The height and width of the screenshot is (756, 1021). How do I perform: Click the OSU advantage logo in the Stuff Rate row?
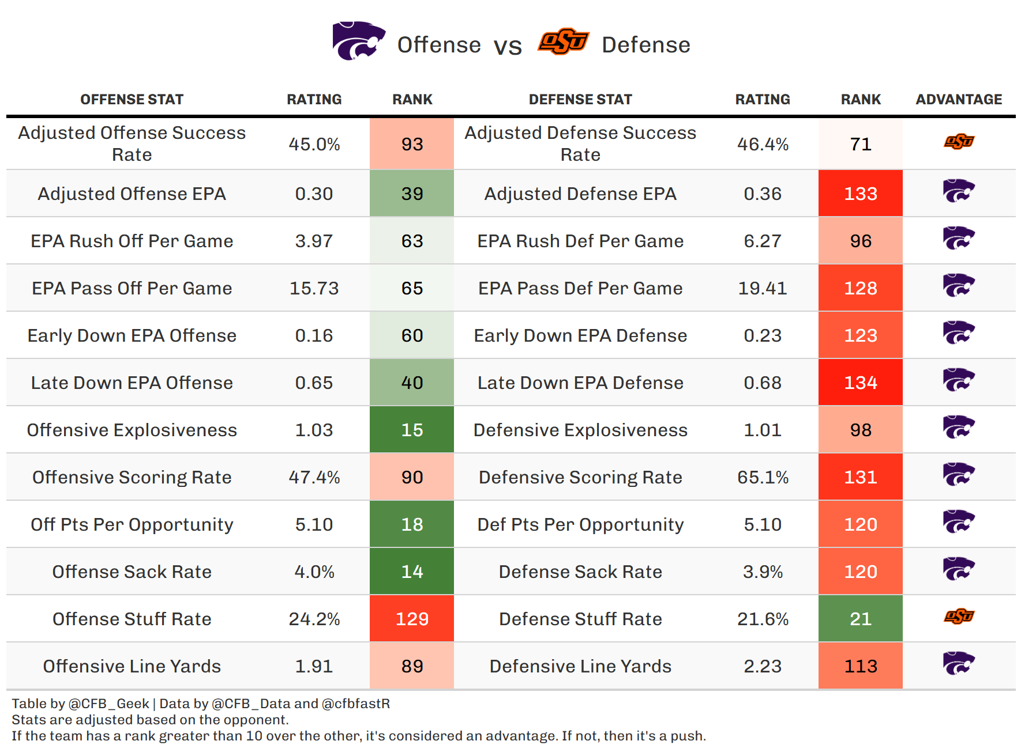[x=959, y=617]
